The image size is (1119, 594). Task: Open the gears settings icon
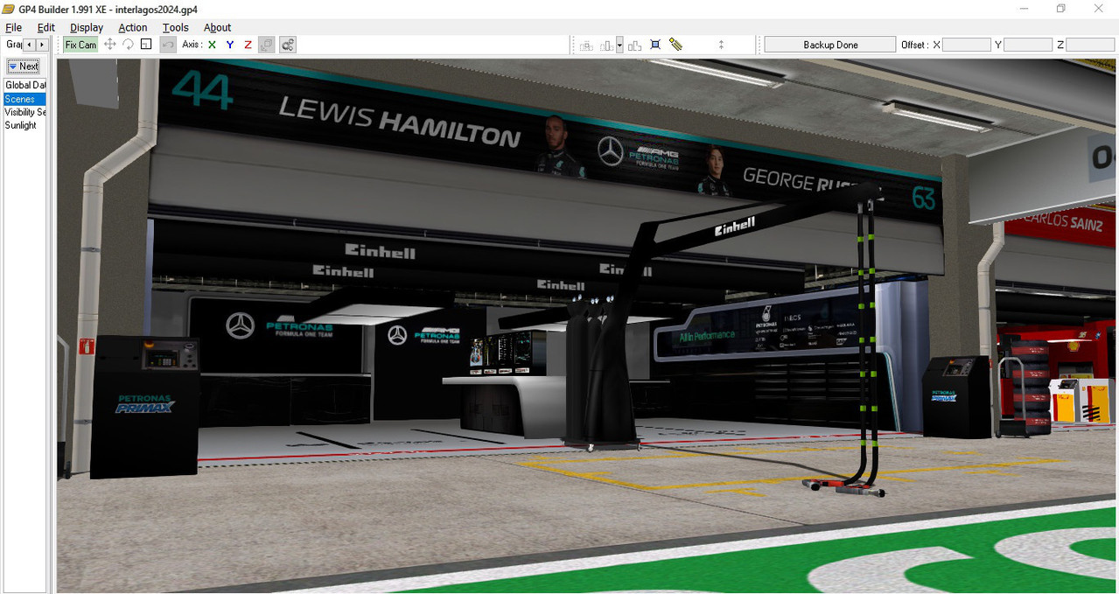pos(288,45)
